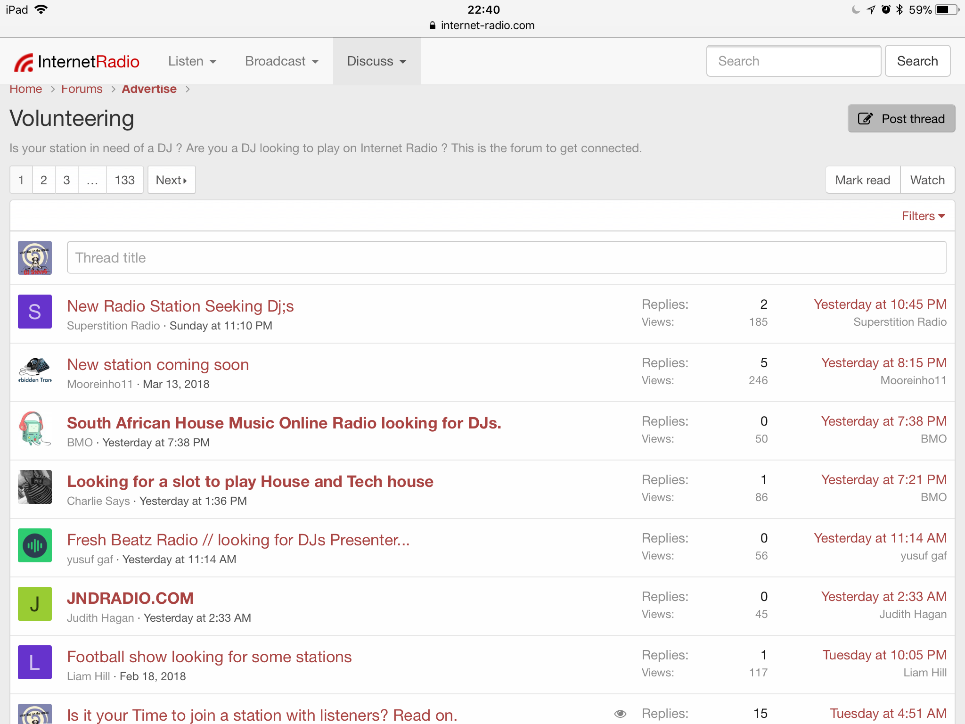Open the Discuss menu

376,61
